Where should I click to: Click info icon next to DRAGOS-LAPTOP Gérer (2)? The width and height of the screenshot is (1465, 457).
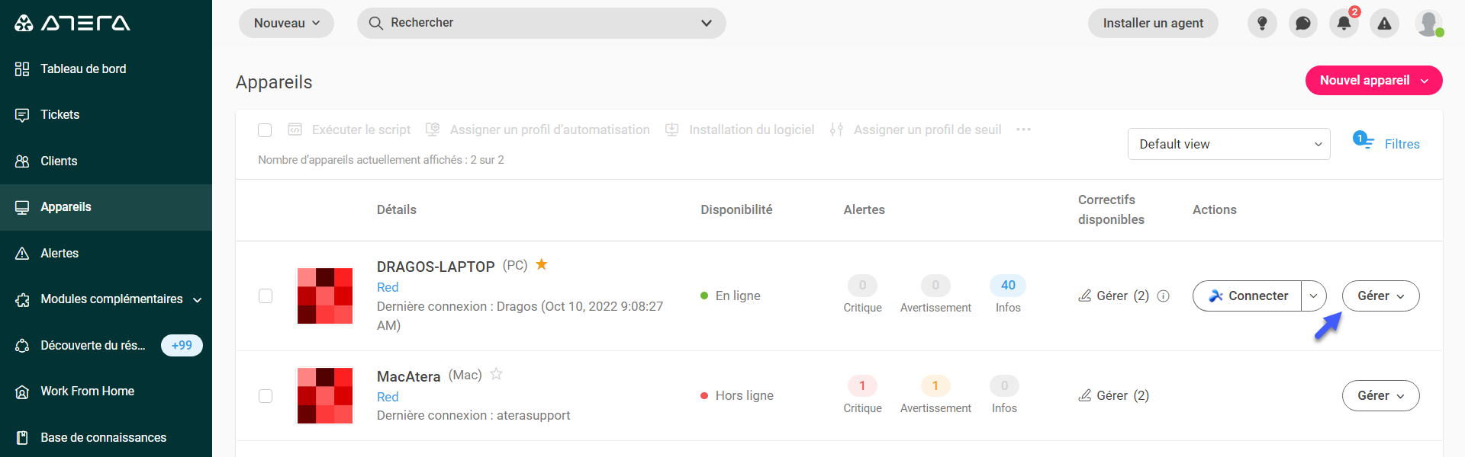tap(1163, 296)
